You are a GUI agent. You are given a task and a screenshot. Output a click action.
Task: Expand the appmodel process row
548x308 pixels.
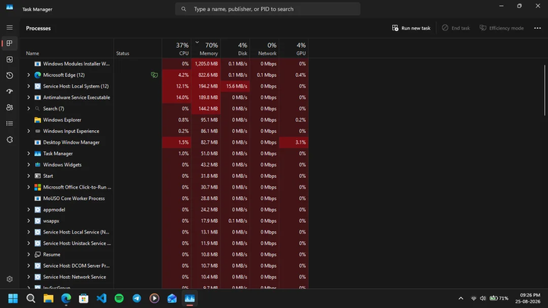tap(29, 210)
